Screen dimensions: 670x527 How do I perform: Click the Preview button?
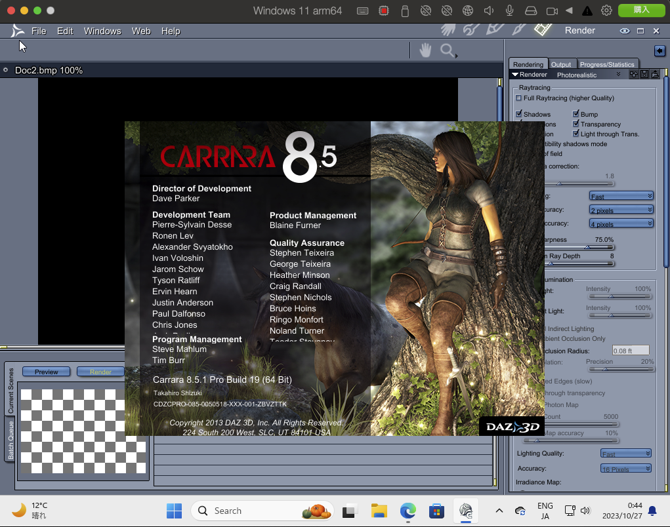pos(46,372)
